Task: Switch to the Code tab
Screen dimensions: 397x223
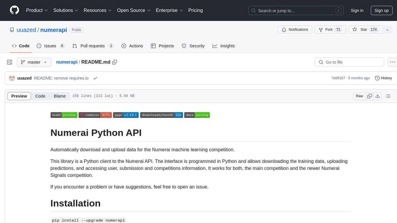Action: click(21, 46)
